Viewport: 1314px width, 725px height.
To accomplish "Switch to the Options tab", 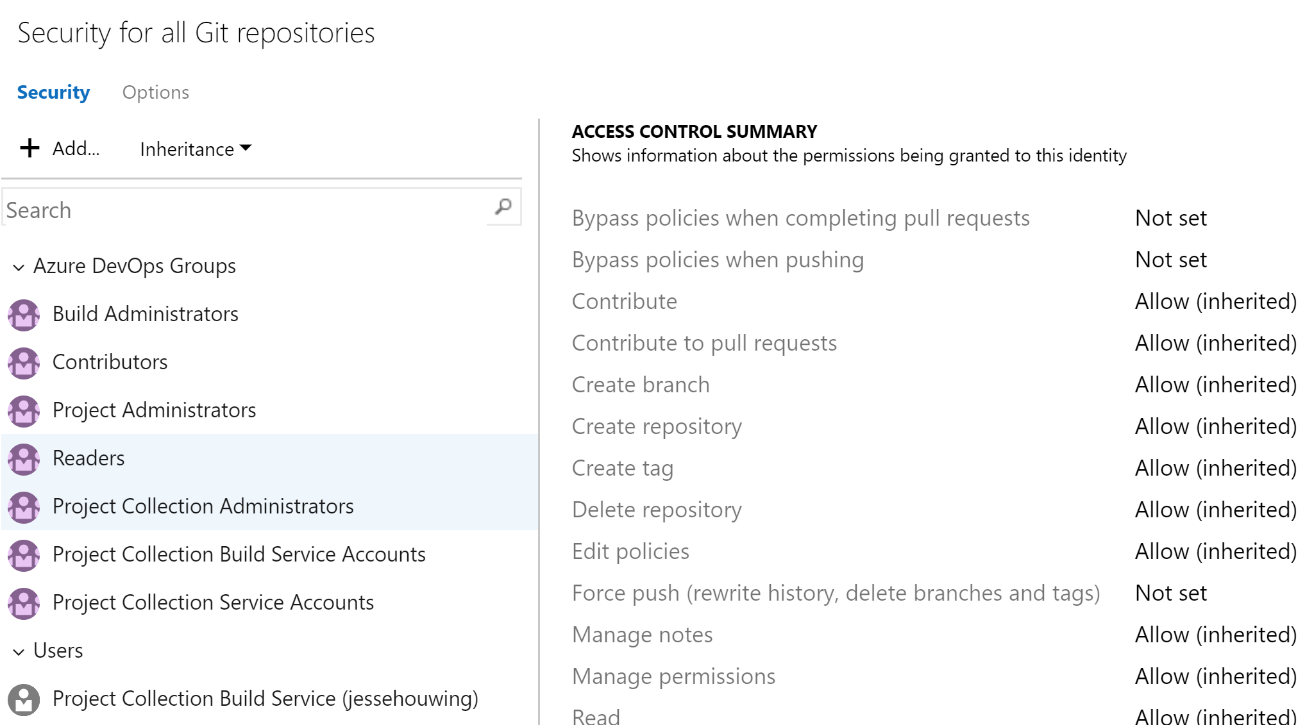I will tap(155, 92).
